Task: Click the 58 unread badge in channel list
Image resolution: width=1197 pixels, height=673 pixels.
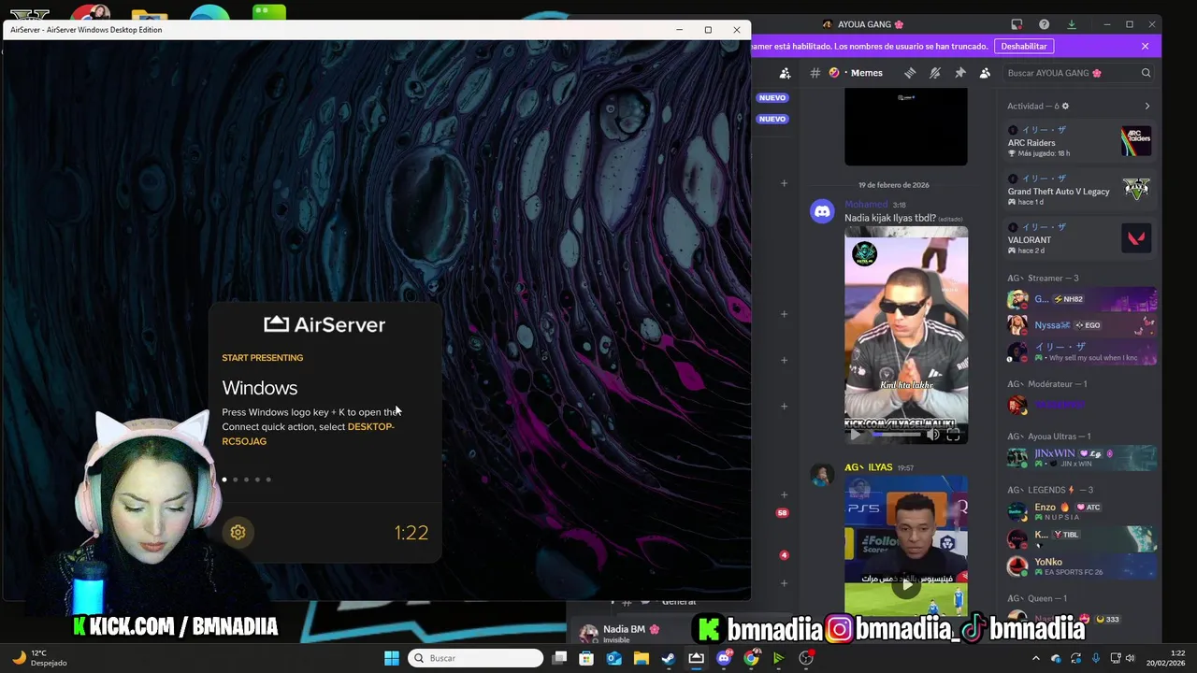Action: pos(783,512)
